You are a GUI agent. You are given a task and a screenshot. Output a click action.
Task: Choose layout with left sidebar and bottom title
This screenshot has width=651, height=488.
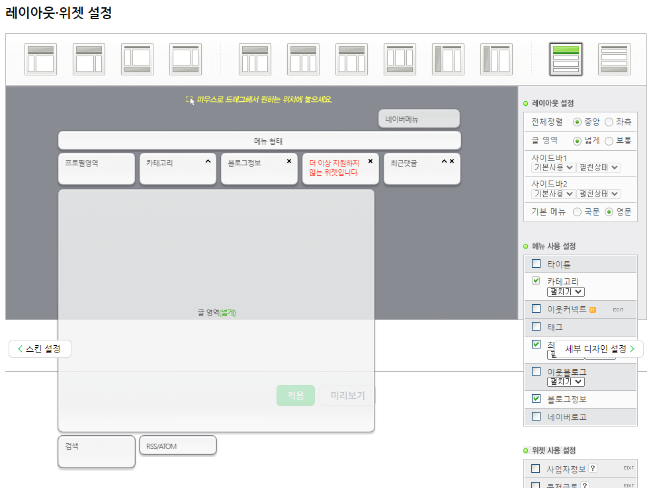coord(137,59)
